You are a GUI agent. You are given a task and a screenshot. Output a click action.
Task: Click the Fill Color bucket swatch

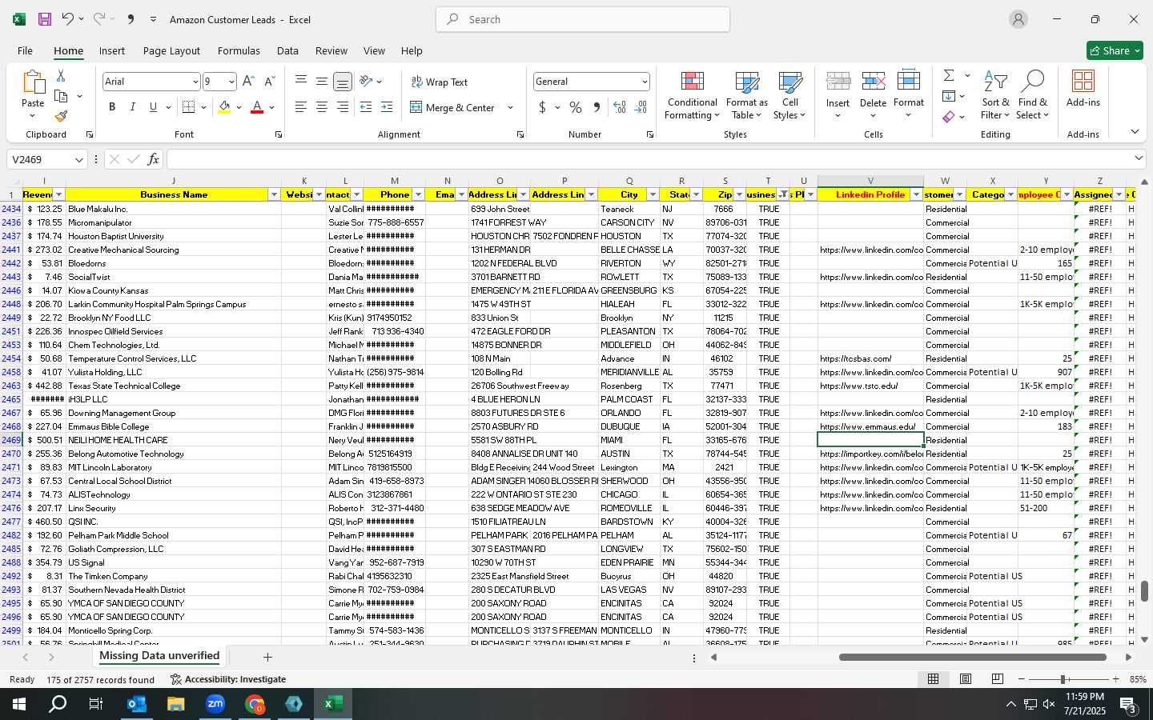(x=225, y=107)
